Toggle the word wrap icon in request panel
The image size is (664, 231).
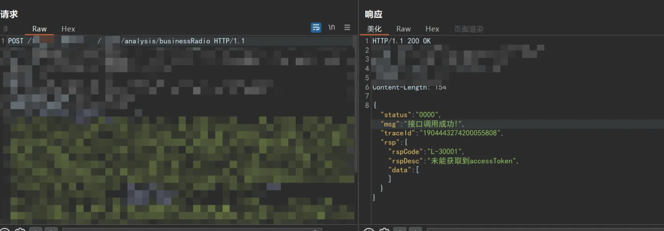tap(316, 28)
